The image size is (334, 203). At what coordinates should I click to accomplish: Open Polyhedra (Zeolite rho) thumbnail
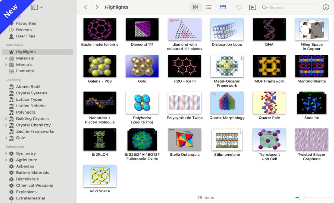click(142, 103)
